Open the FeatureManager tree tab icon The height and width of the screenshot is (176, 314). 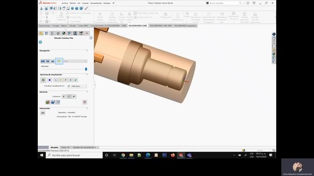pyautogui.click(x=41, y=33)
